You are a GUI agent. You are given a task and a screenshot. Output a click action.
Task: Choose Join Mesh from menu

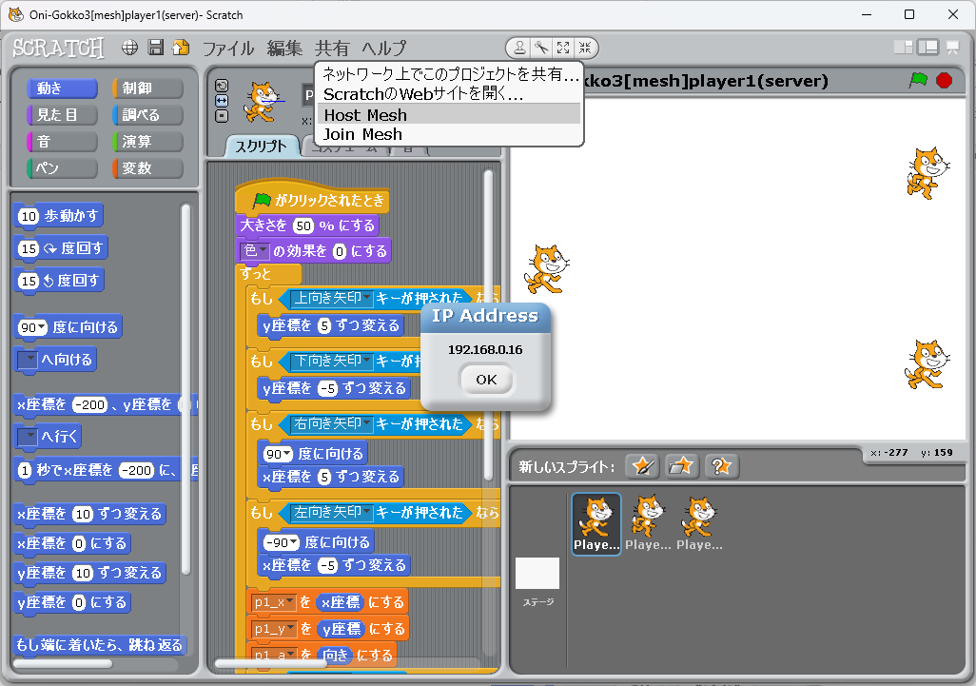pyautogui.click(x=449, y=134)
